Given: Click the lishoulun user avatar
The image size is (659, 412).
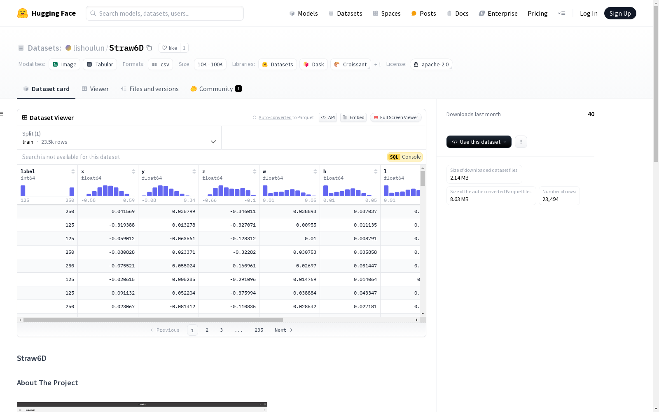Looking at the screenshot, I should coord(68,48).
